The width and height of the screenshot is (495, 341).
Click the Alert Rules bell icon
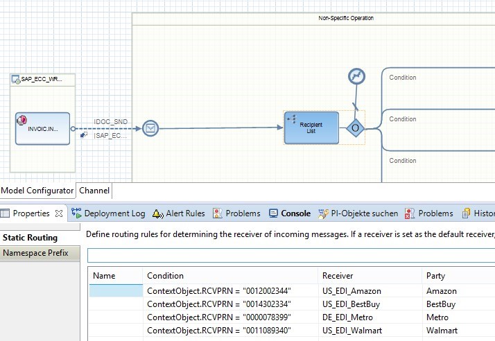(x=157, y=213)
